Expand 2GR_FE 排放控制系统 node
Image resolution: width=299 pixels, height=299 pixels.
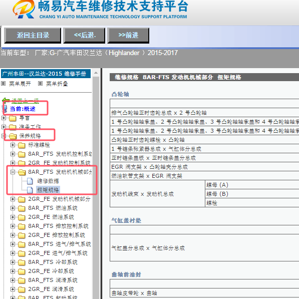(x=13, y=235)
